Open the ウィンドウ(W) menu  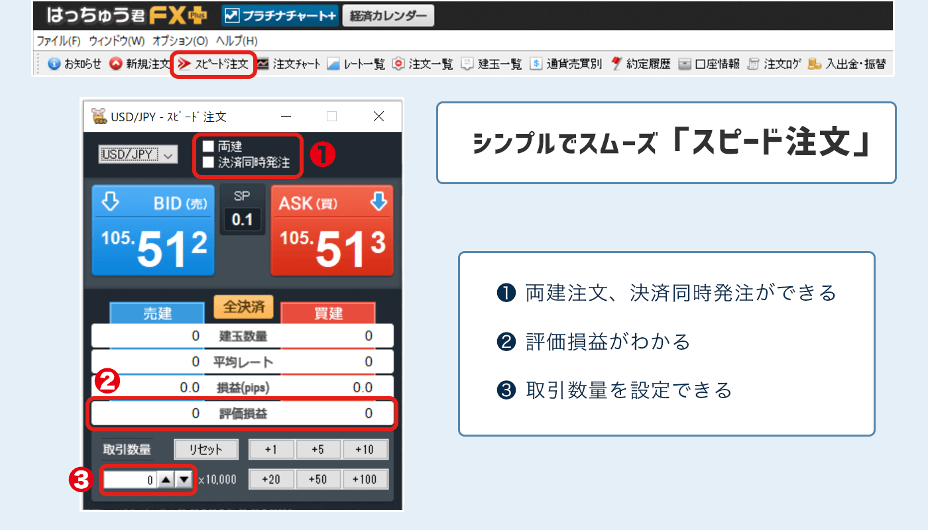point(117,40)
